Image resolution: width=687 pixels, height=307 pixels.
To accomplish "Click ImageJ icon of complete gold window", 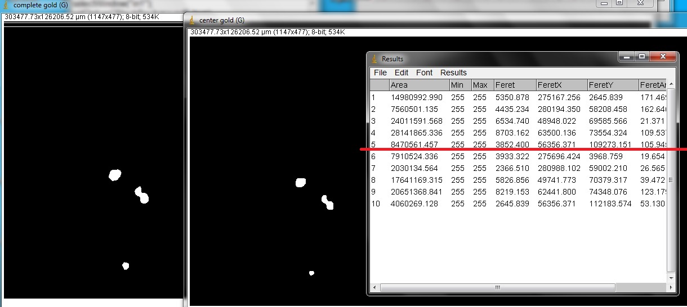I will (7, 5).
